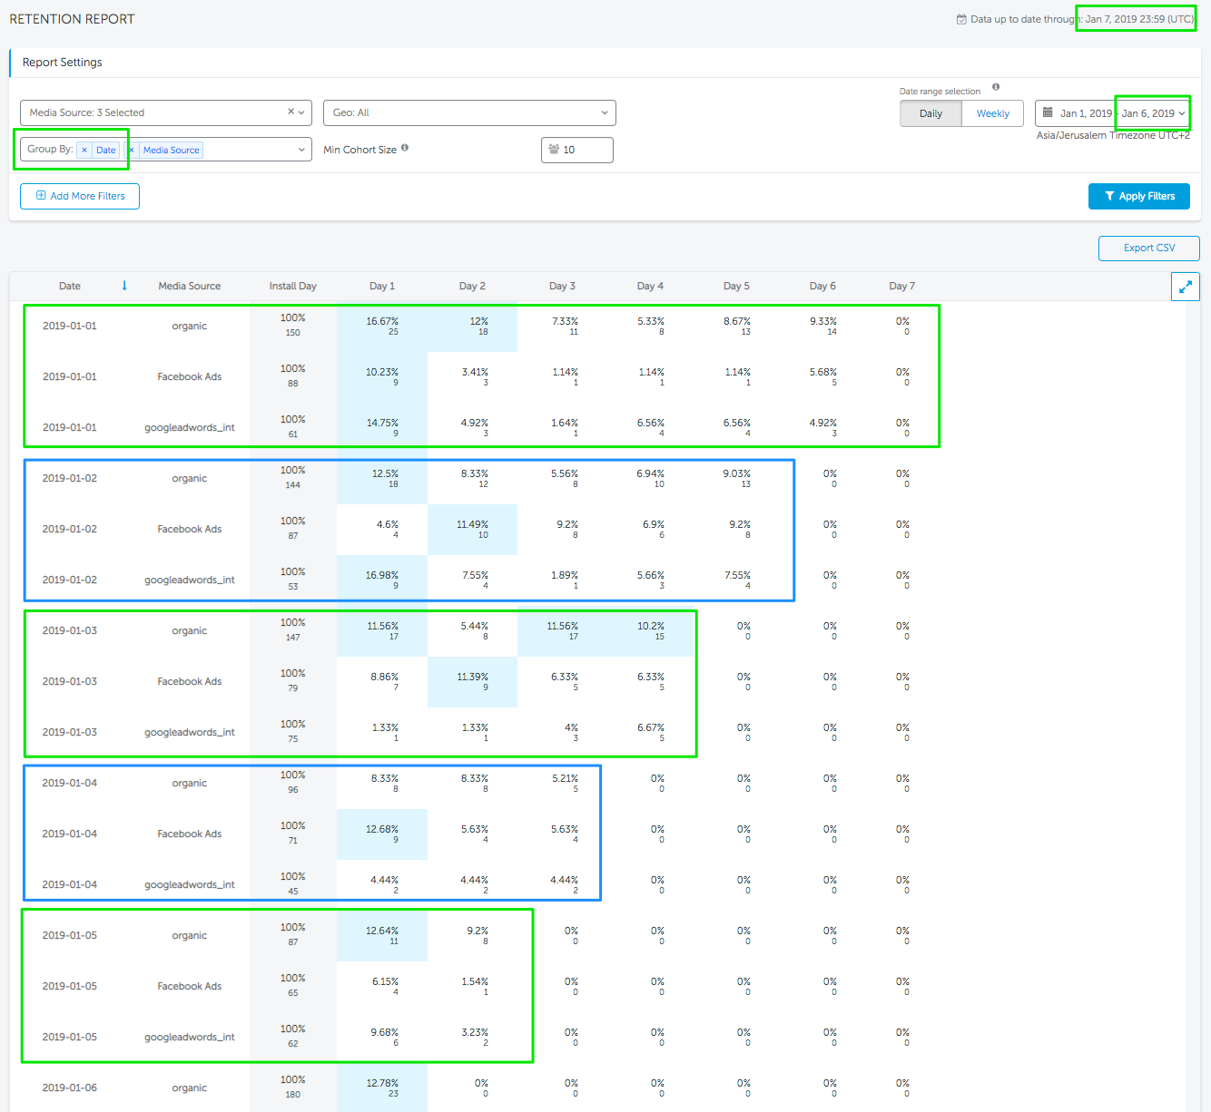Click the Date range selection info icon
Viewport: 1211px width, 1112px height.
pyautogui.click(x=996, y=88)
